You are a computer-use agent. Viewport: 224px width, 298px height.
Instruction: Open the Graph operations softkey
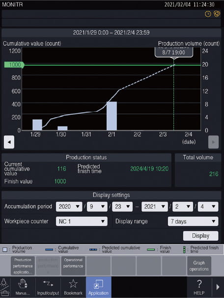coord(199,266)
